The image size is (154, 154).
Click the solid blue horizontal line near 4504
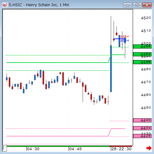[119, 39]
